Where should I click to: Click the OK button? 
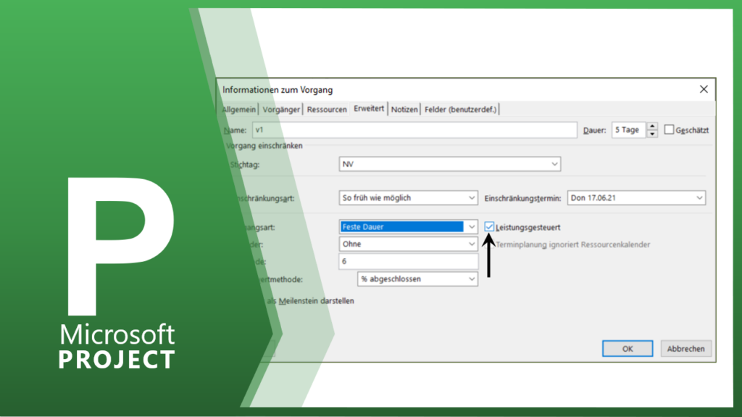pyautogui.click(x=628, y=349)
